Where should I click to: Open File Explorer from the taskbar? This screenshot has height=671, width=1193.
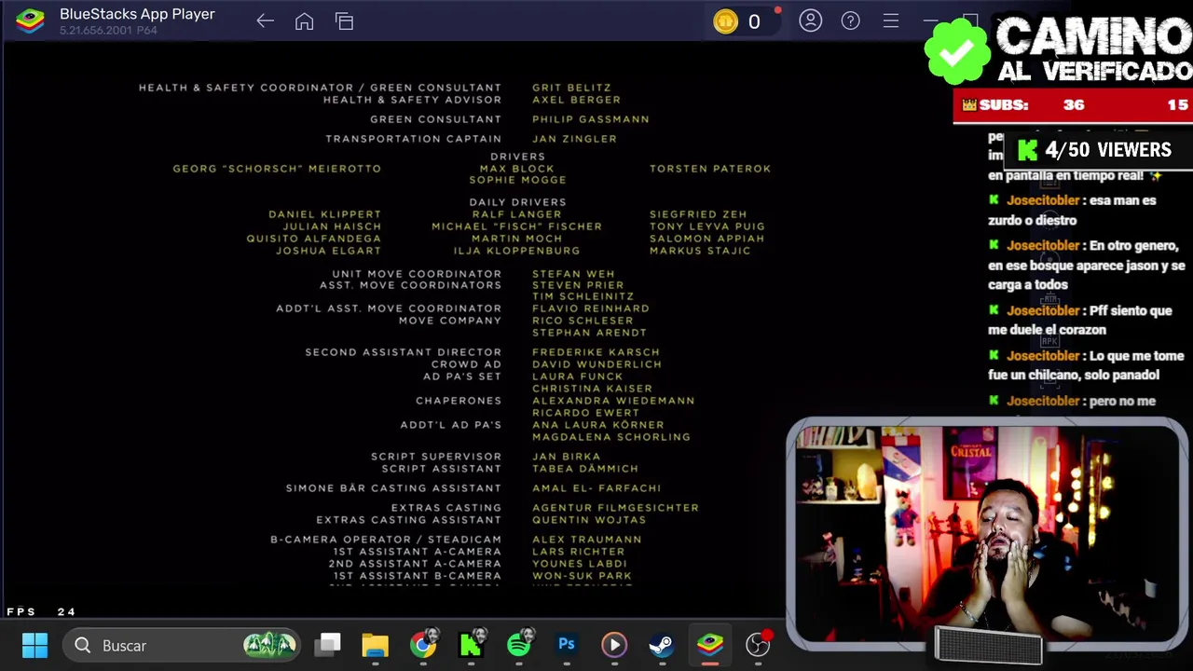pos(376,645)
